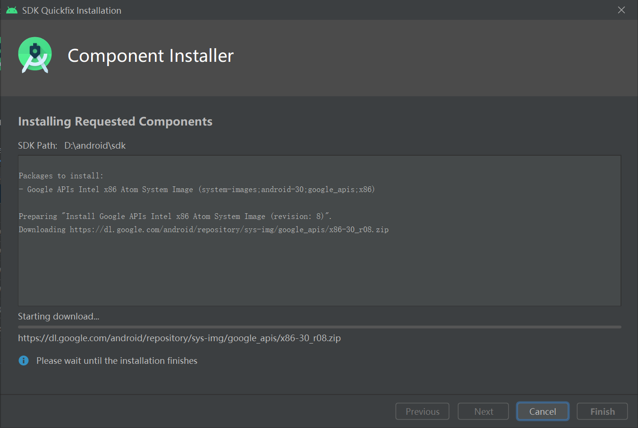Click the Next button
The image size is (638, 428).
tap(483, 411)
